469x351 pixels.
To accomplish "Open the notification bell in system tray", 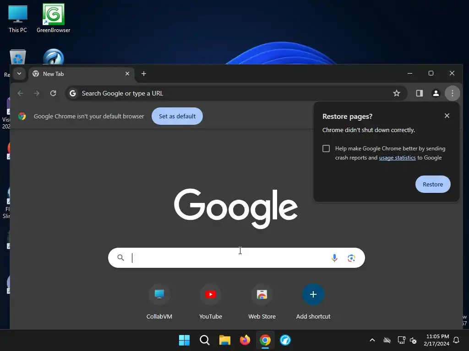I will pyautogui.click(x=457, y=340).
